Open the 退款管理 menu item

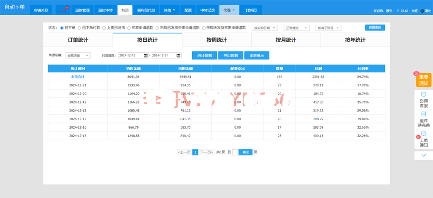tap(82, 10)
